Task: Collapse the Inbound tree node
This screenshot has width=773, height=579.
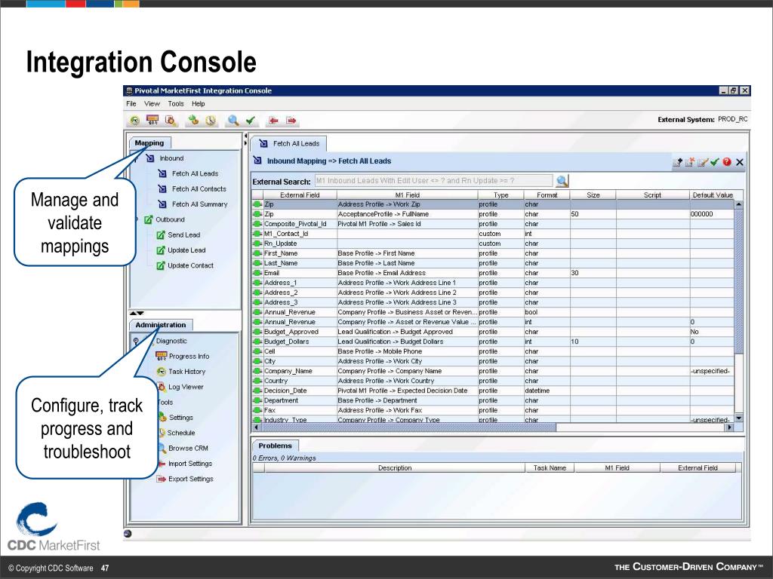Action: pyautogui.click(x=136, y=158)
